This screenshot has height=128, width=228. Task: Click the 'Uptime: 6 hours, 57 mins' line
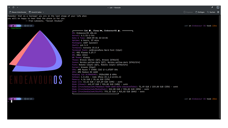point(85,40)
